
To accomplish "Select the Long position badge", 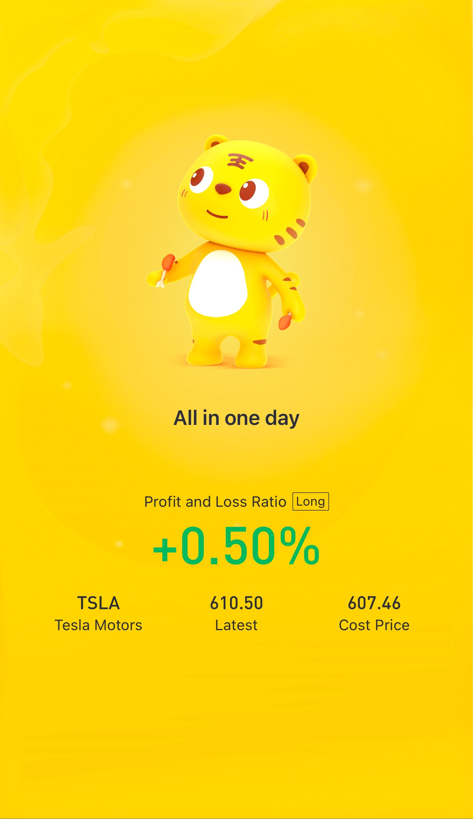I will point(310,501).
